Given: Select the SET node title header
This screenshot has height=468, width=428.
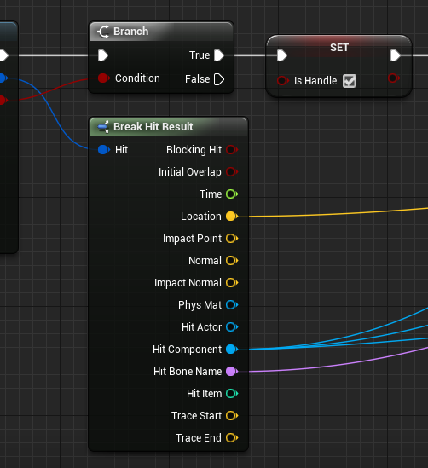Looking at the screenshot, I should coord(339,47).
